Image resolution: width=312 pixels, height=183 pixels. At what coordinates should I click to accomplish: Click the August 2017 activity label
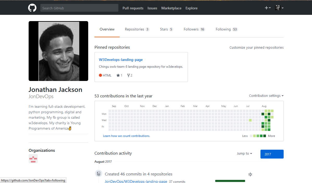tap(103, 162)
